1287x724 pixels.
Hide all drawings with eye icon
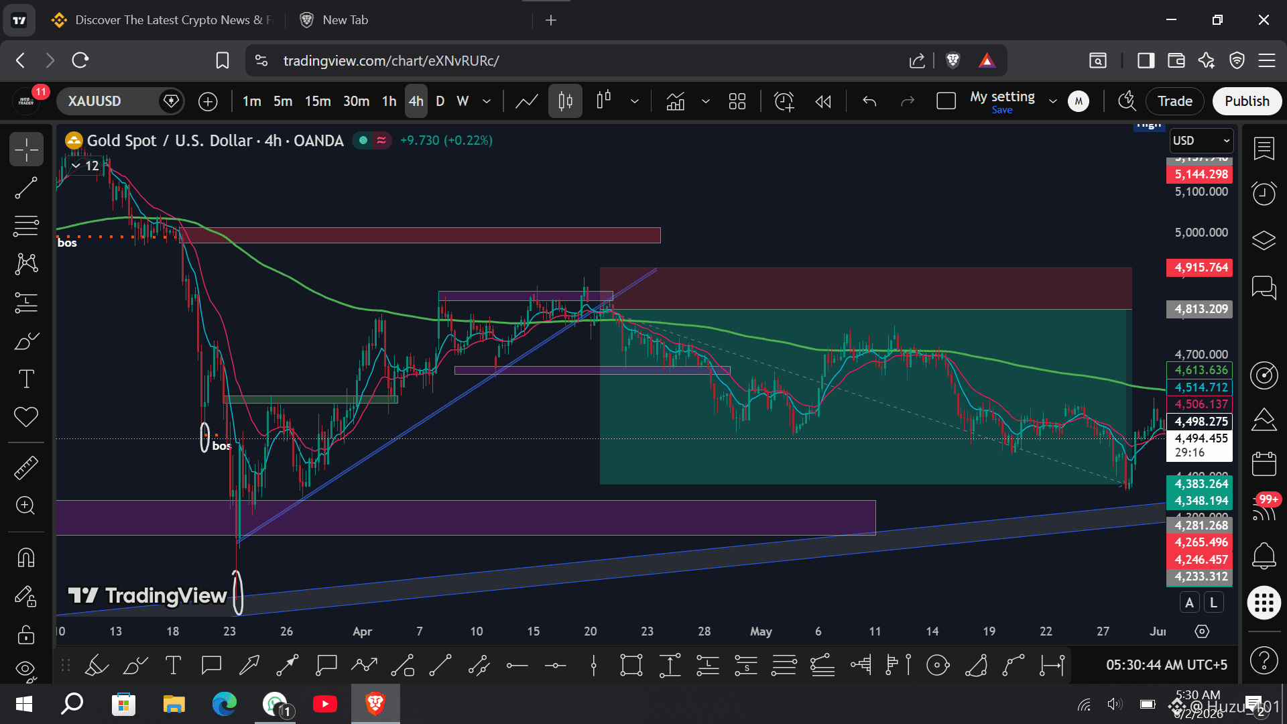coord(26,670)
